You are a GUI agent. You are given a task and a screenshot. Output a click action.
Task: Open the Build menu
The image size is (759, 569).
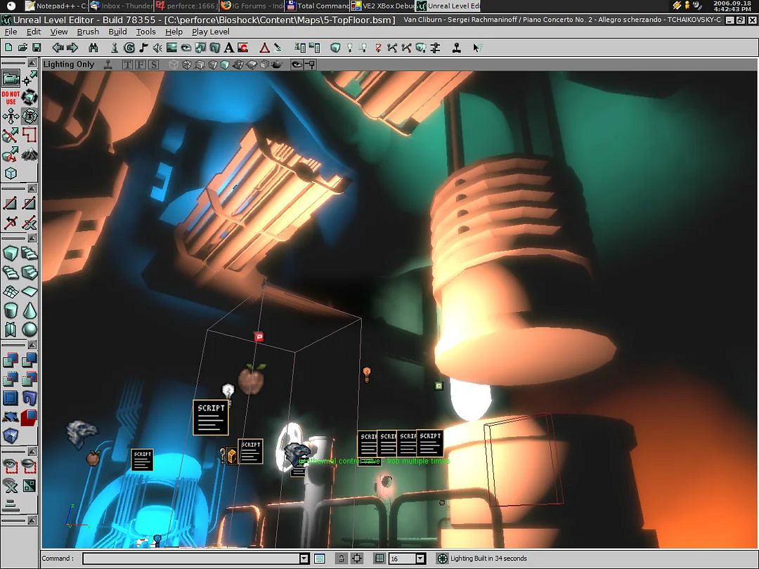click(x=117, y=32)
